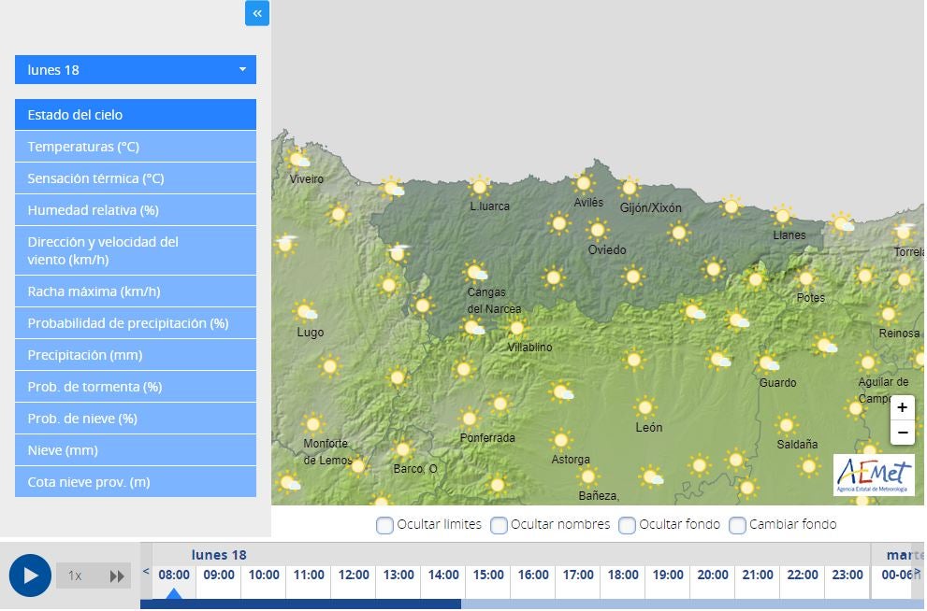
Task: Expand the martes forecast section
Action: (903, 554)
